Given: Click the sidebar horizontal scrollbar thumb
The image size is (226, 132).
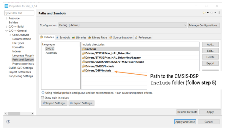Looking at the screenshot, I should 14,114.
